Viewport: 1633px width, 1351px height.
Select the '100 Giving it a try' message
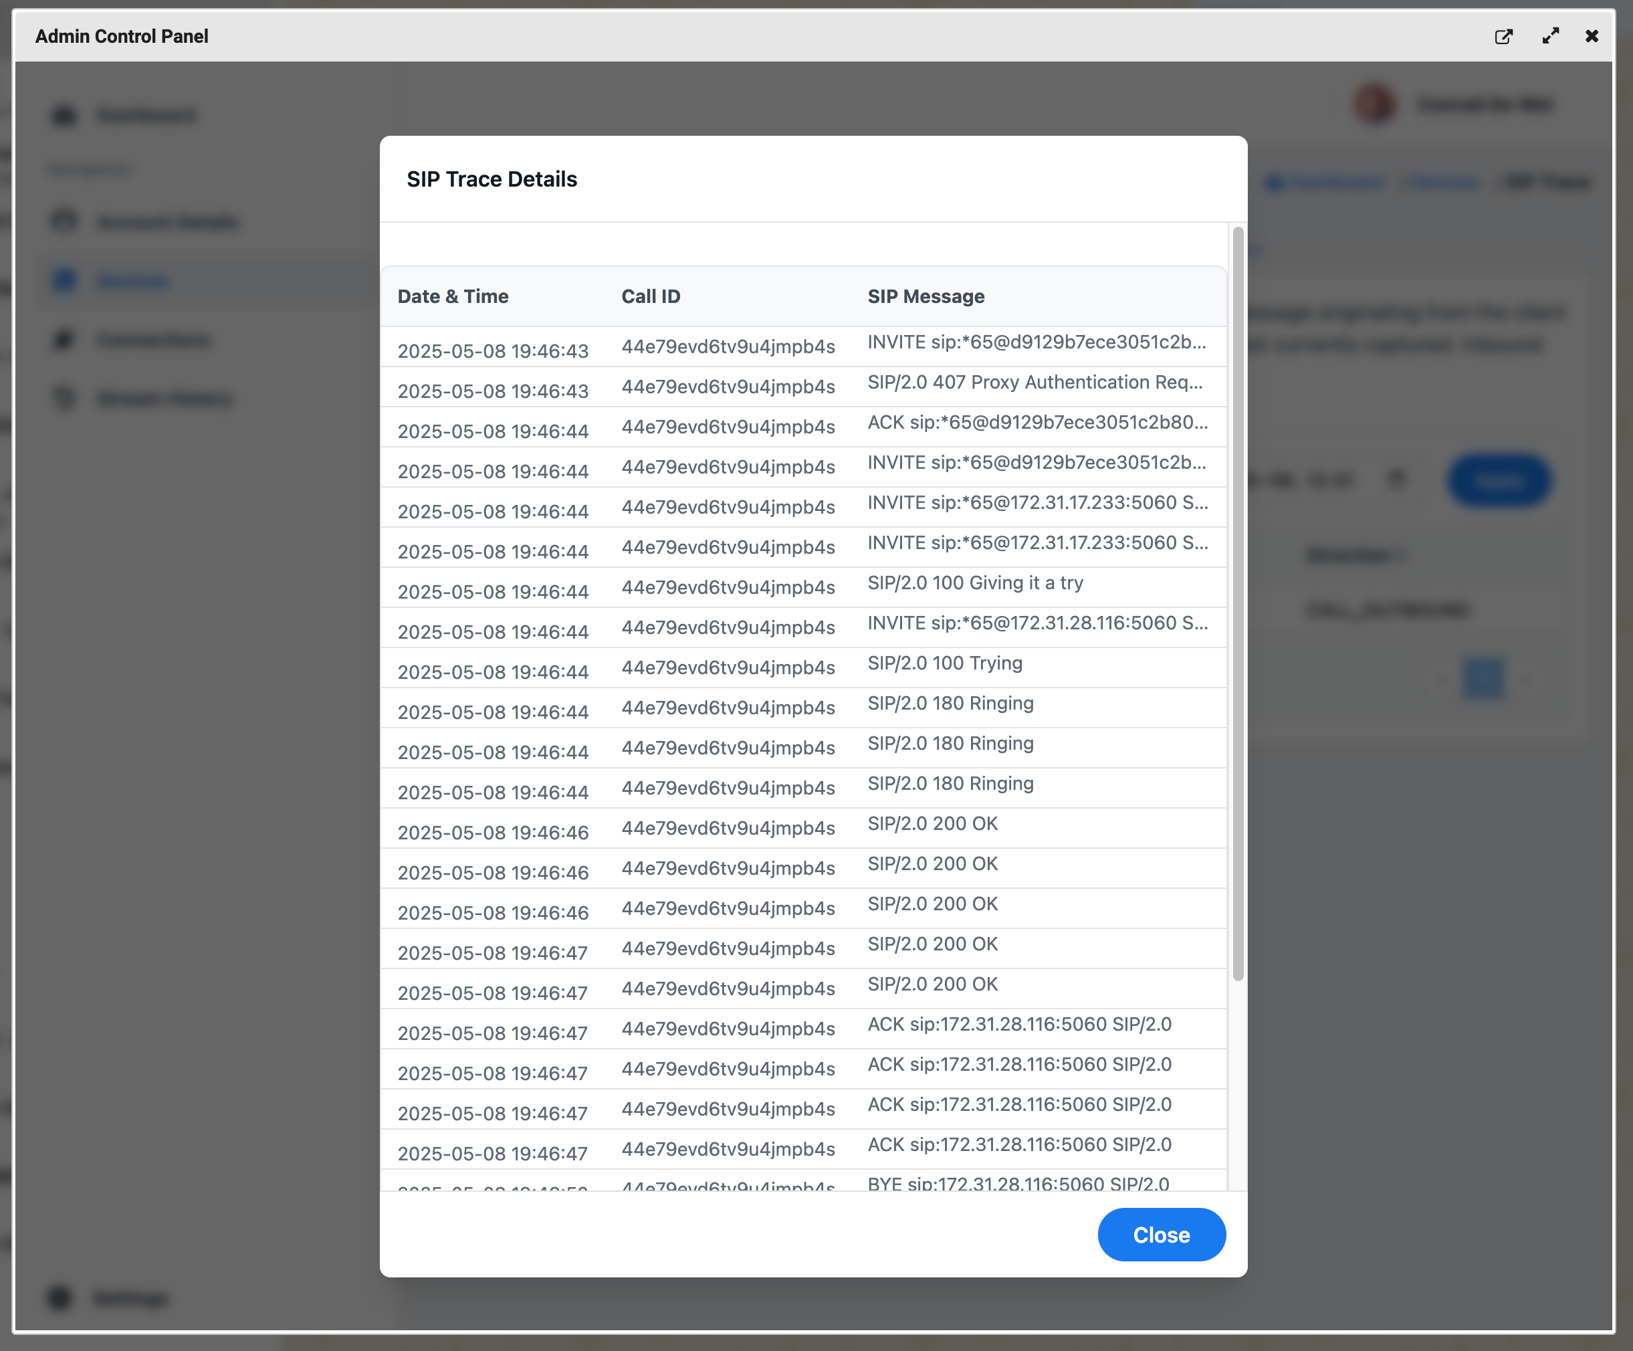pyautogui.click(x=974, y=583)
